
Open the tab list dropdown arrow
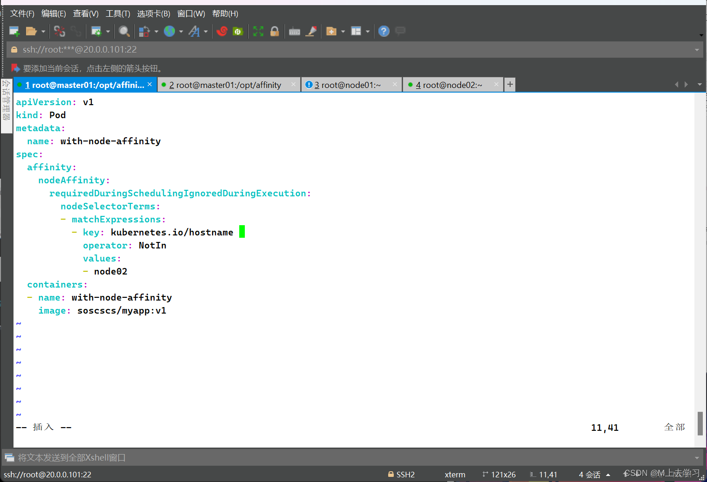click(699, 84)
